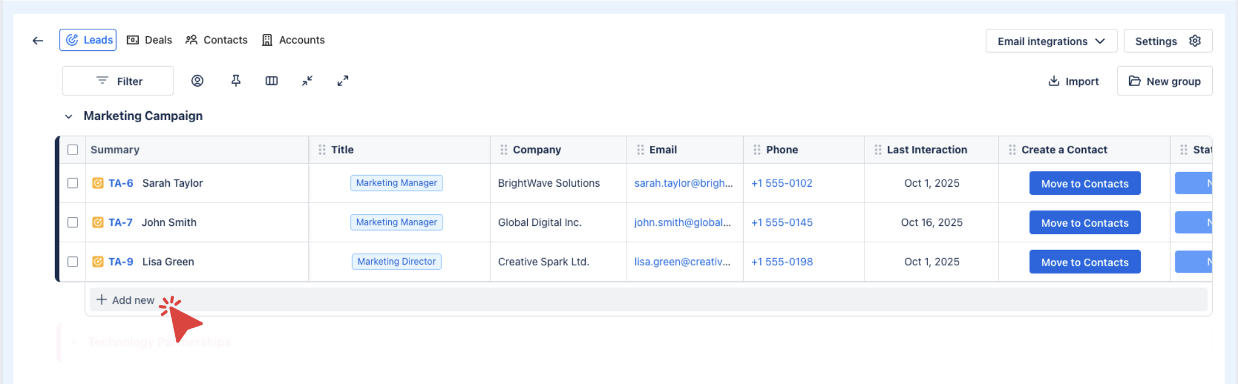This screenshot has height=384, width=1238.
Task: Tick the checkbox for Sarah Taylor
Action: (x=73, y=183)
